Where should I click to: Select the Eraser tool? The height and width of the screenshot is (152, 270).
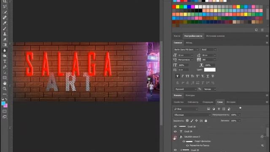point(5,39)
